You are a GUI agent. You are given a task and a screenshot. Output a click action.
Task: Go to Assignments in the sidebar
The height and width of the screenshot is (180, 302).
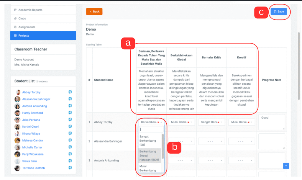click(27, 27)
